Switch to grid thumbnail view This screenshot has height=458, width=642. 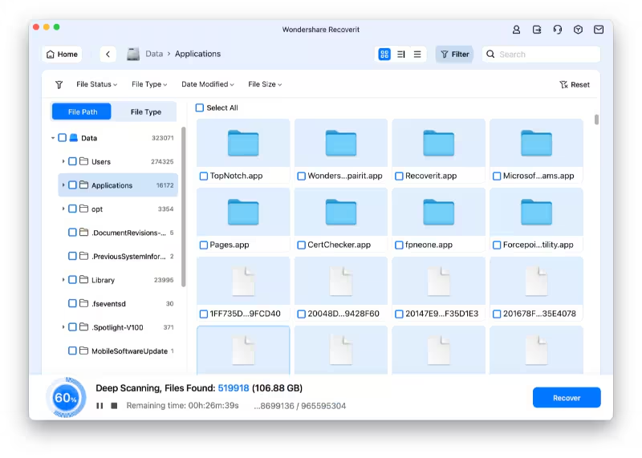[x=384, y=55]
